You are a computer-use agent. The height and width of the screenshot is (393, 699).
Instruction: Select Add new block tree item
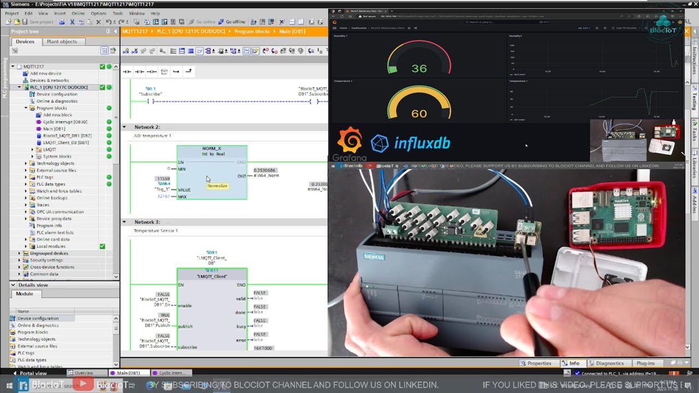(x=57, y=115)
